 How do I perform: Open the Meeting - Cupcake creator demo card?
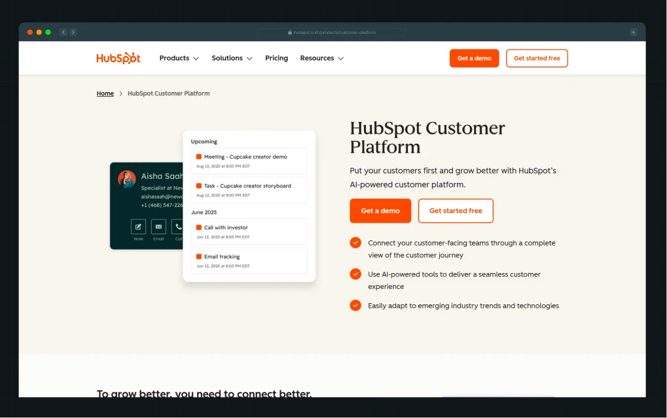tap(249, 161)
